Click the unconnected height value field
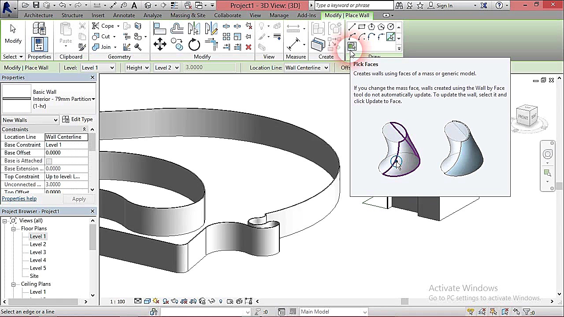 [x=66, y=184]
